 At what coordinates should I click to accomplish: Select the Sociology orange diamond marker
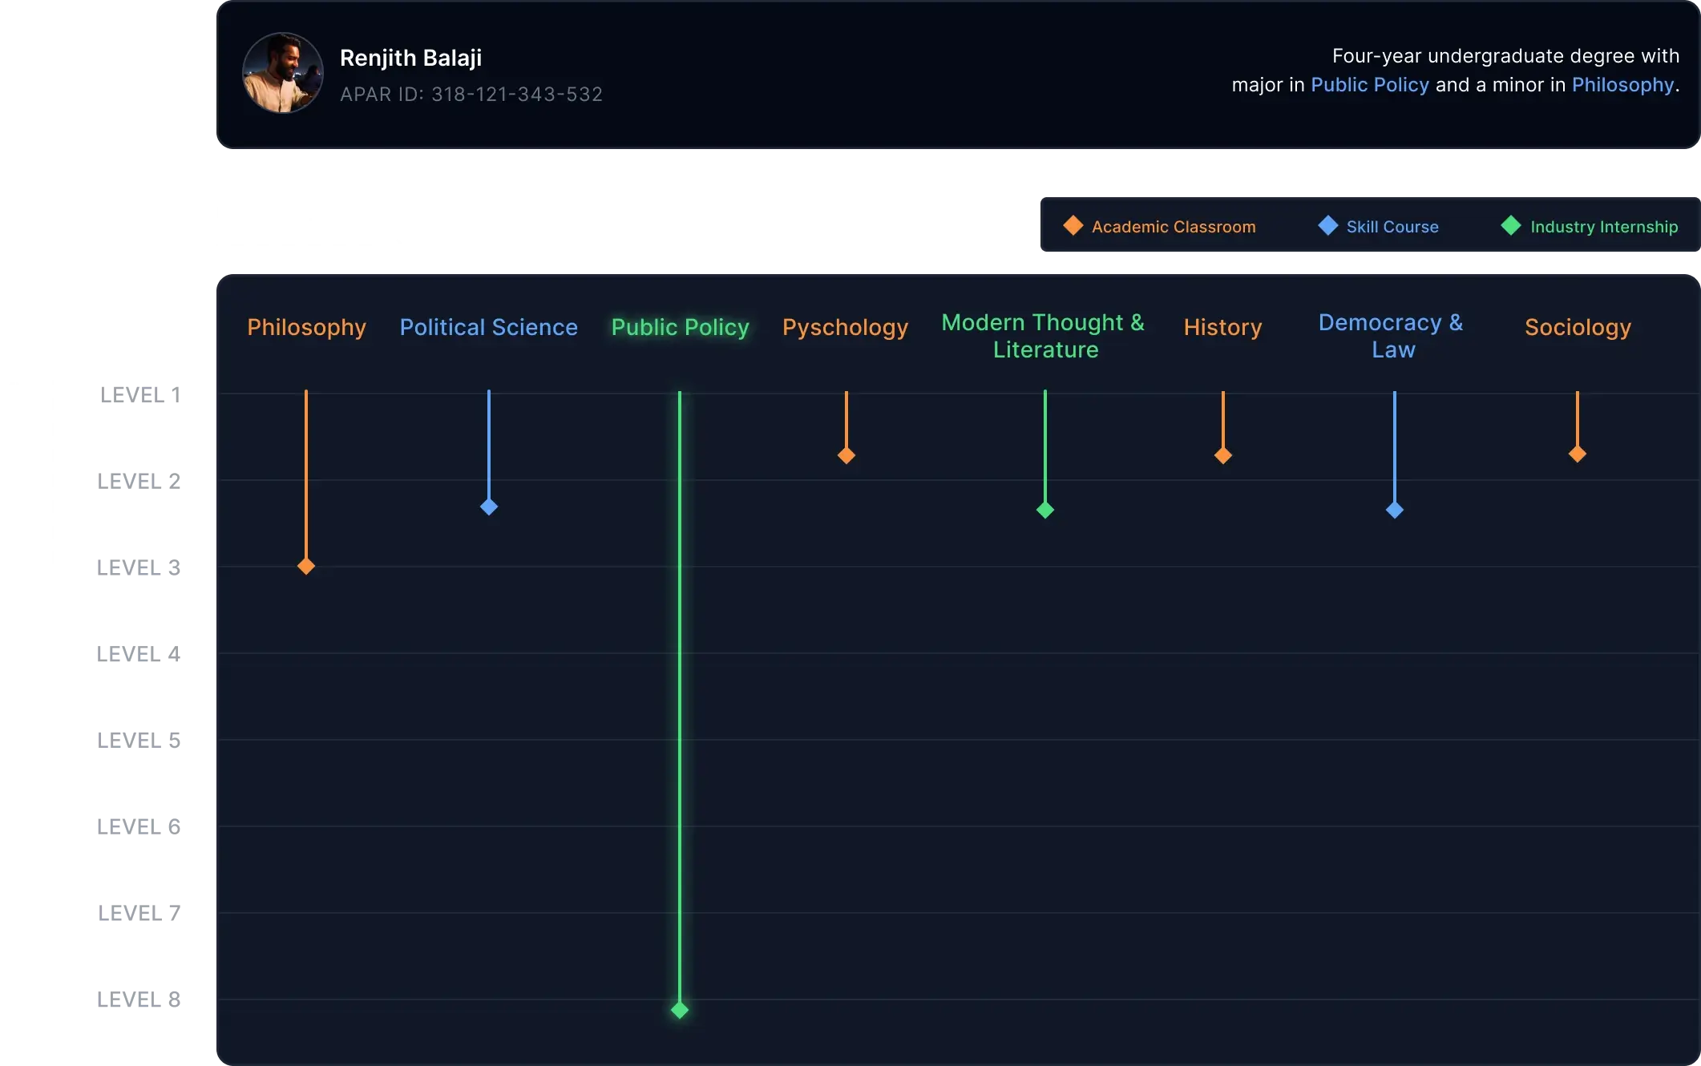pos(1578,454)
